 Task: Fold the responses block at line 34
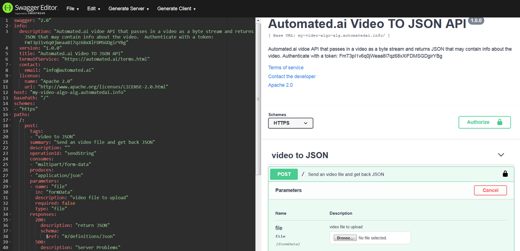pos(10,214)
